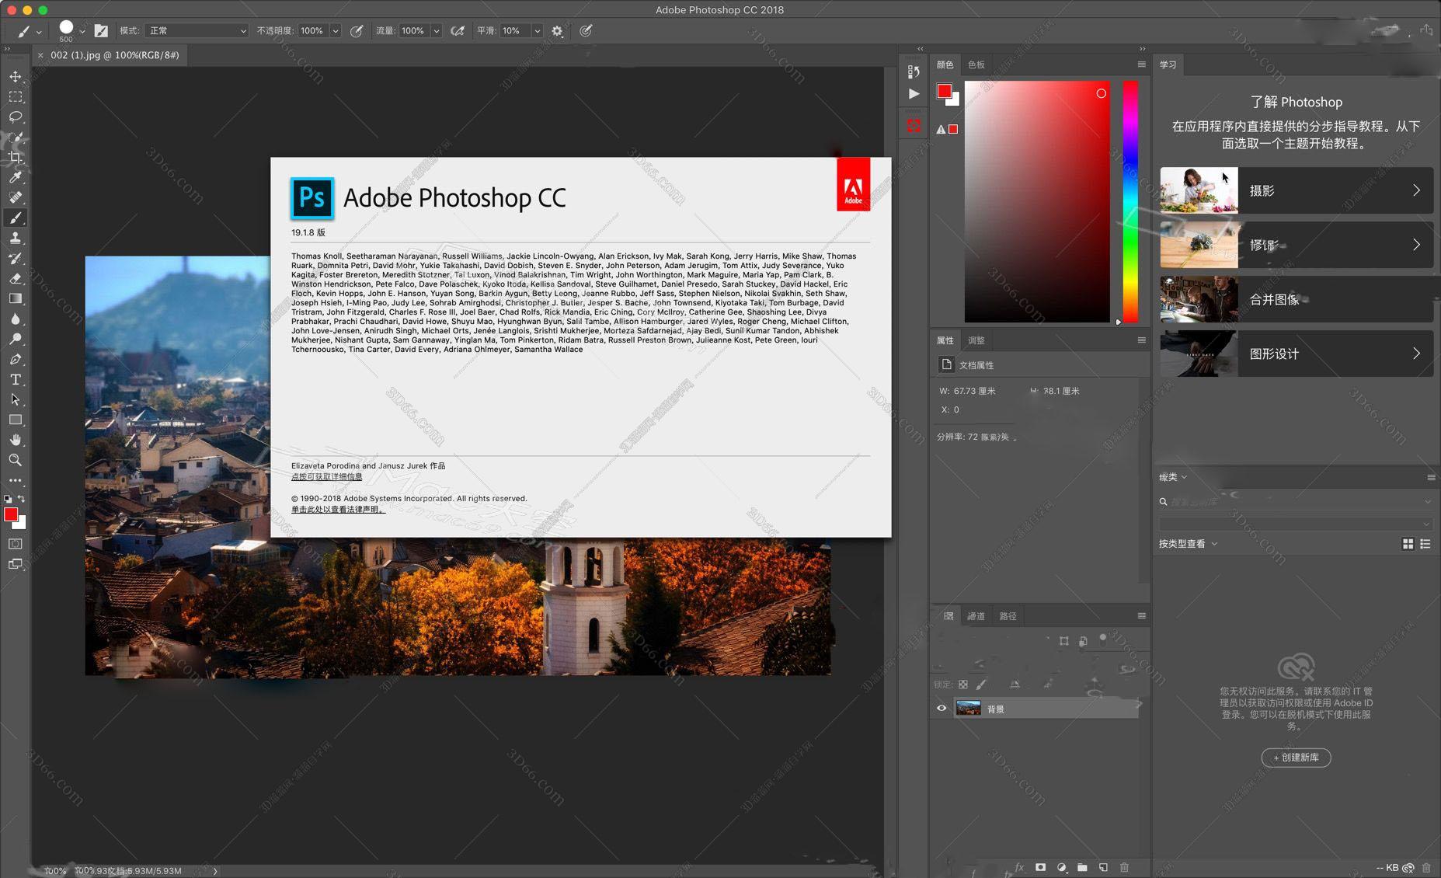This screenshot has width=1441, height=878.
Task: Delete layer using the trash icon
Action: [x=1124, y=866]
